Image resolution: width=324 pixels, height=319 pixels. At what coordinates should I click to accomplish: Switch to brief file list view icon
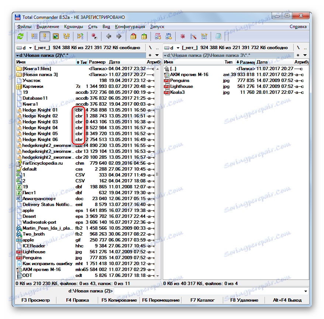tap(34, 37)
